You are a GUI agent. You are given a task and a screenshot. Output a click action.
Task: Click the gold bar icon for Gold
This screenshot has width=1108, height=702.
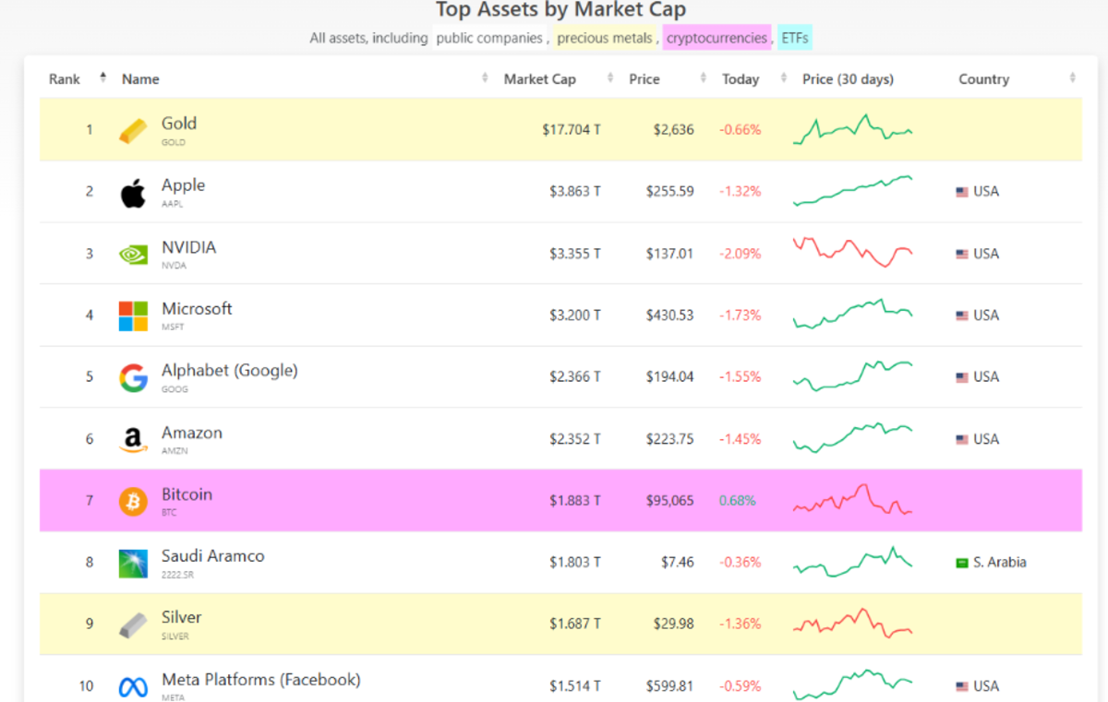coord(132,129)
